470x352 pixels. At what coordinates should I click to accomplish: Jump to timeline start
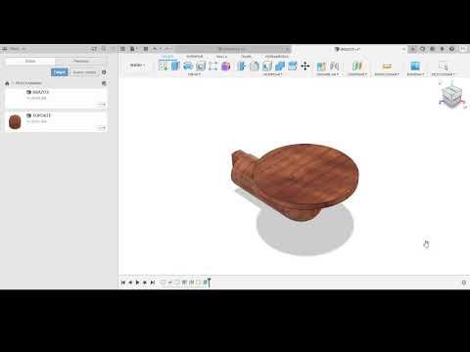[x=123, y=283]
